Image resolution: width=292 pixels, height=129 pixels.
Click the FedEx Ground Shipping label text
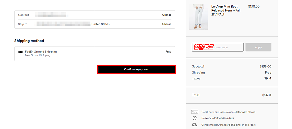(41, 52)
